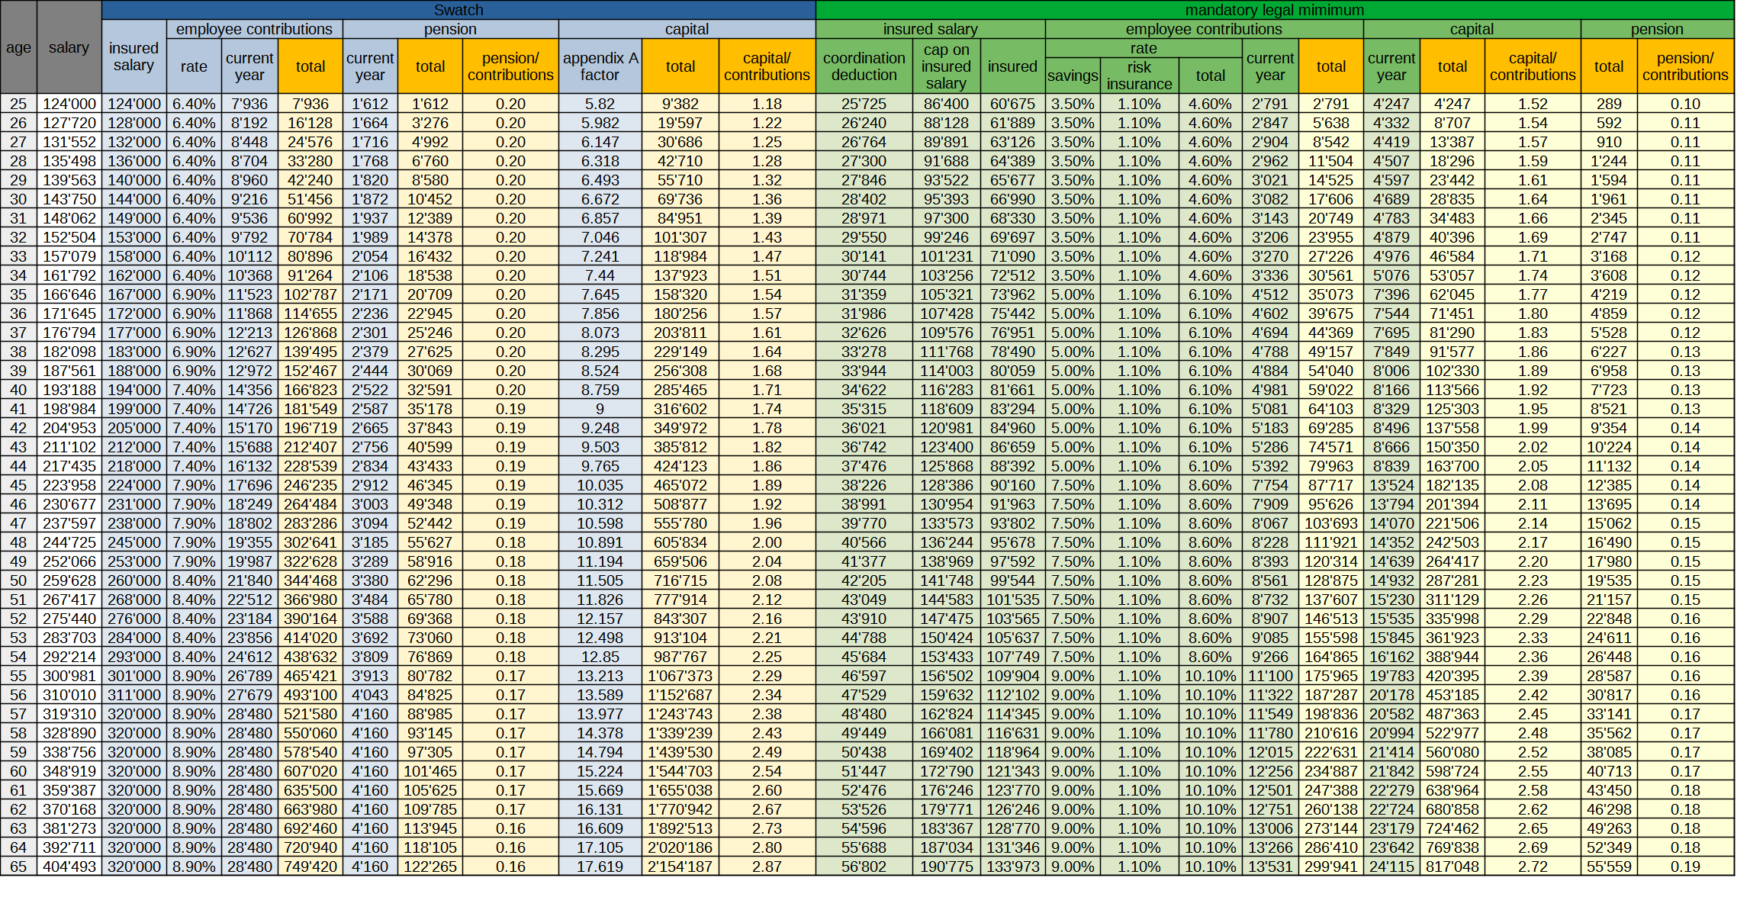Click pension total cell 1'961
This screenshot has height=897, width=1750.
1609,199
